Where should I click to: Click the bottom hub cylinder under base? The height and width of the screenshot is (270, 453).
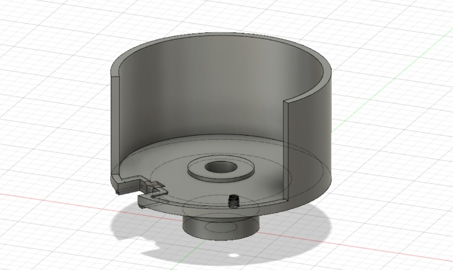click(221, 229)
